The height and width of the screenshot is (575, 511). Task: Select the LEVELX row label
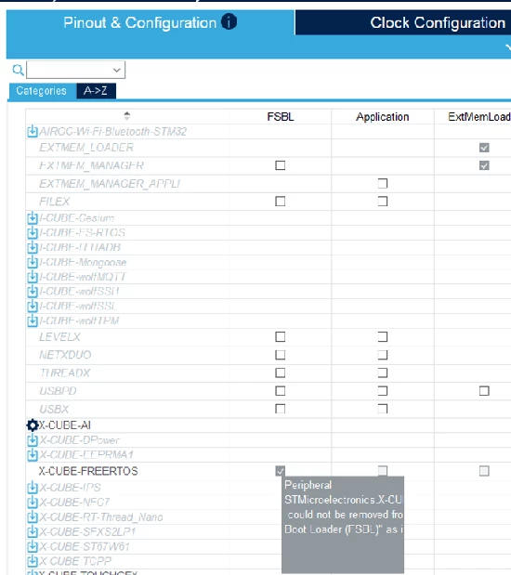tap(59, 336)
